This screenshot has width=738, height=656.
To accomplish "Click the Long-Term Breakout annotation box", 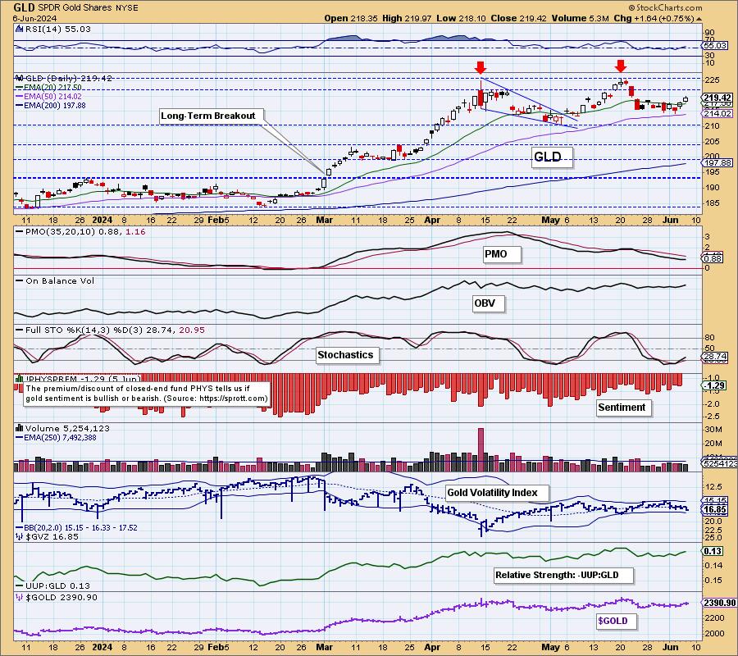I will coord(212,116).
